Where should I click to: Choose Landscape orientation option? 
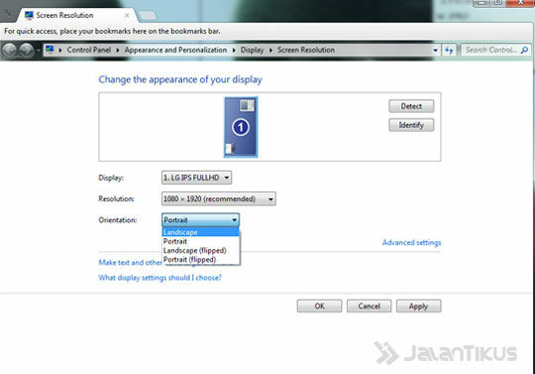pos(200,232)
